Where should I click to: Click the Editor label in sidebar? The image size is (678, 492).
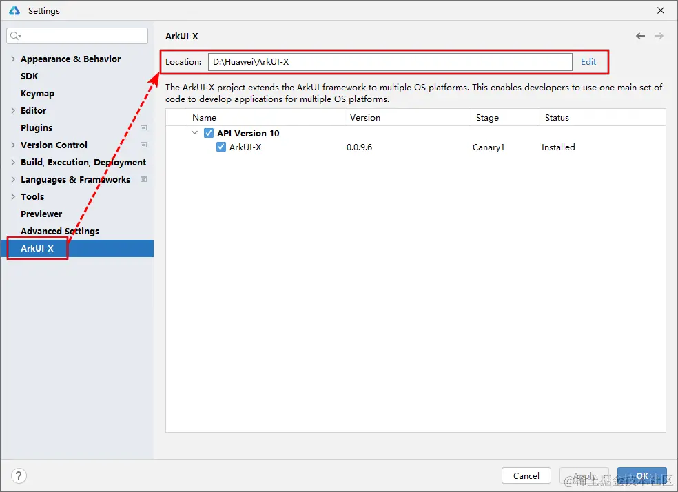coord(33,111)
